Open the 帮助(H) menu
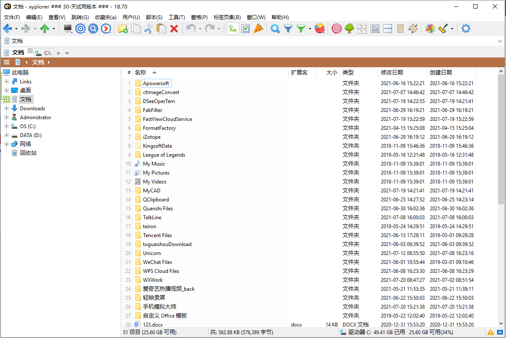 point(280,17)
